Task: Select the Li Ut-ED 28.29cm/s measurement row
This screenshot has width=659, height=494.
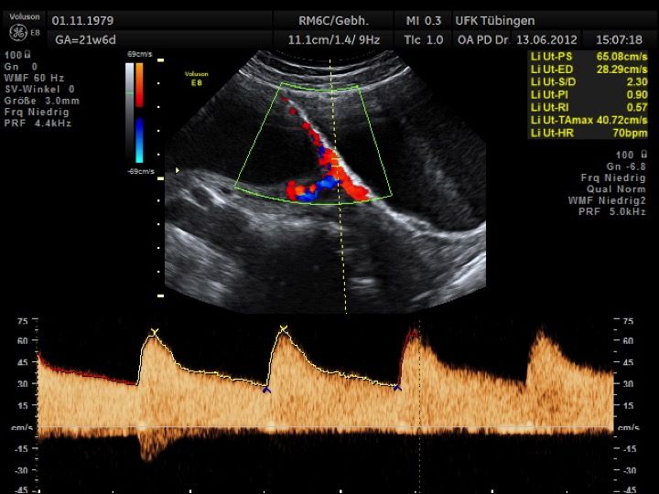Action: click(x=583, y=69)
